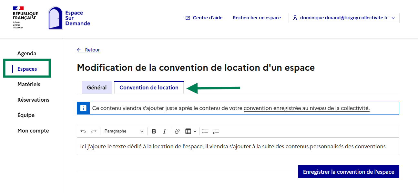Insert a link using the chain icon
This screenshot has height=193, width=418.
(177, 131)
